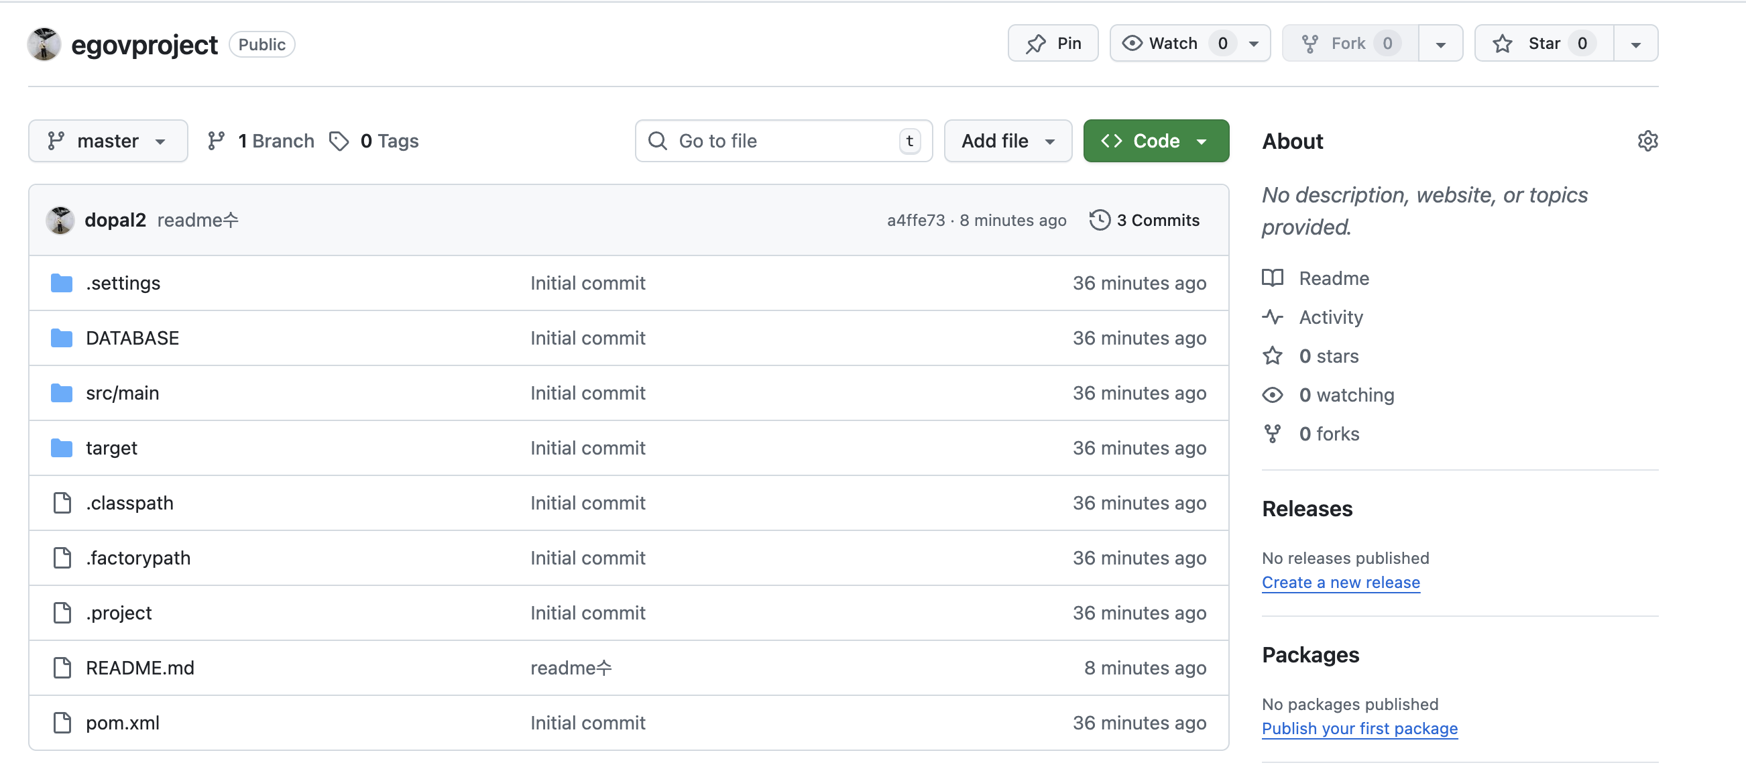Star the egovproject repository

1544,44
